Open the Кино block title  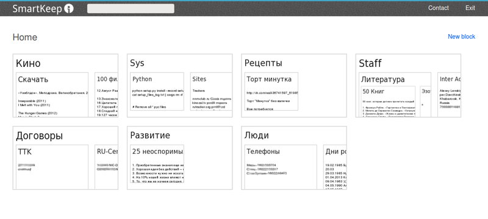point(28,63)
